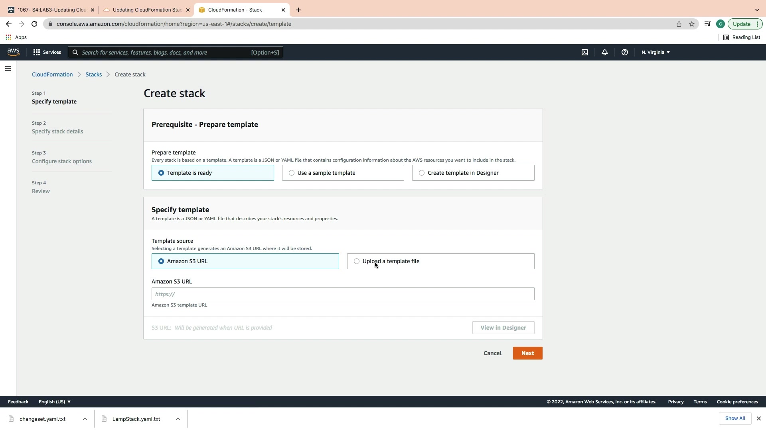Reload the page with the refresh icon

[x=34, y=24]
